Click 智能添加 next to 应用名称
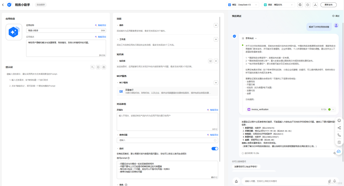This screenshot has height=186, width=344. (101, 25)
